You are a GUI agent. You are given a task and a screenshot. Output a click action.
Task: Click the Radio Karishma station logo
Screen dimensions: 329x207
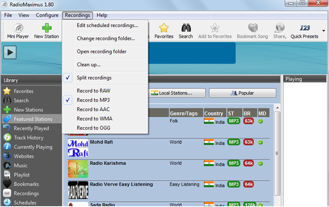(78, 169)
